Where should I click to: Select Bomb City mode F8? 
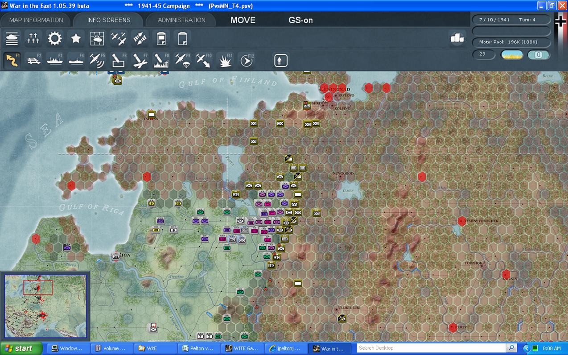161,60
